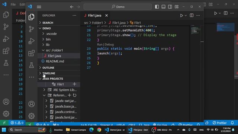Split the File1.java editor right
Viewport: 238px width, 134px height.
[192, 15]
